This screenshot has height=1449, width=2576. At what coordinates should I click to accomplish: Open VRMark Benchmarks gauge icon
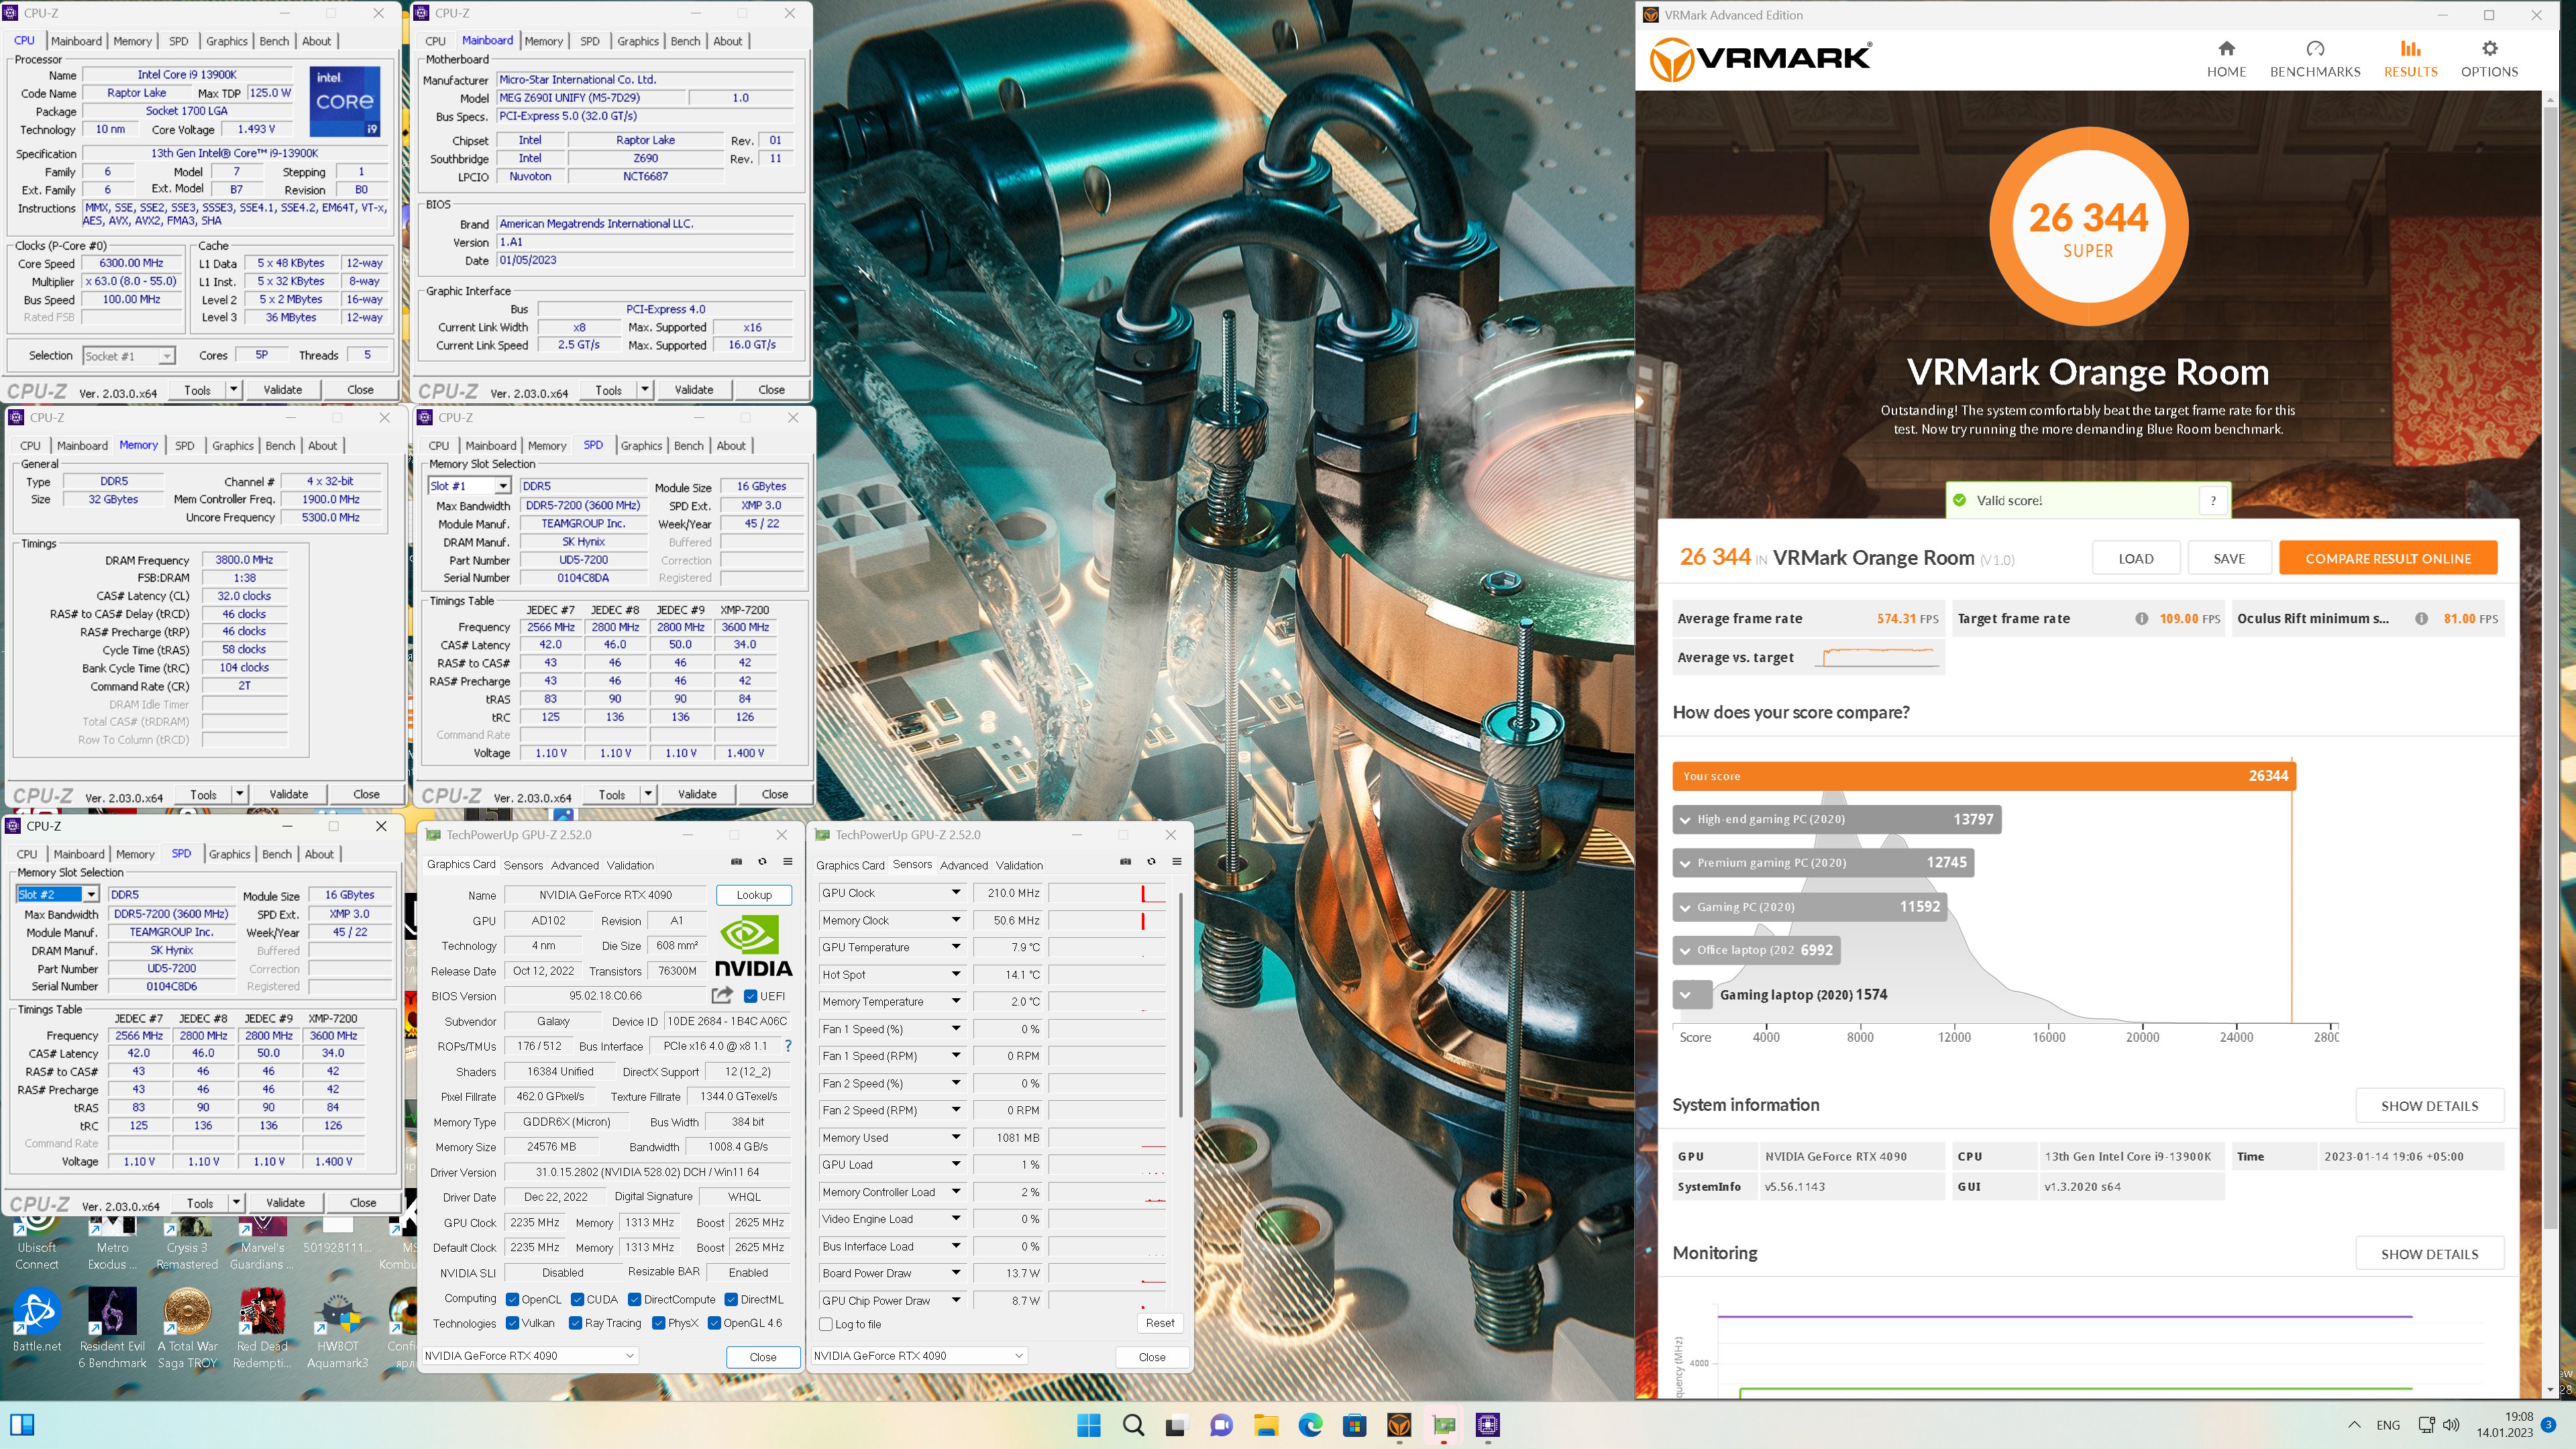2314,48
